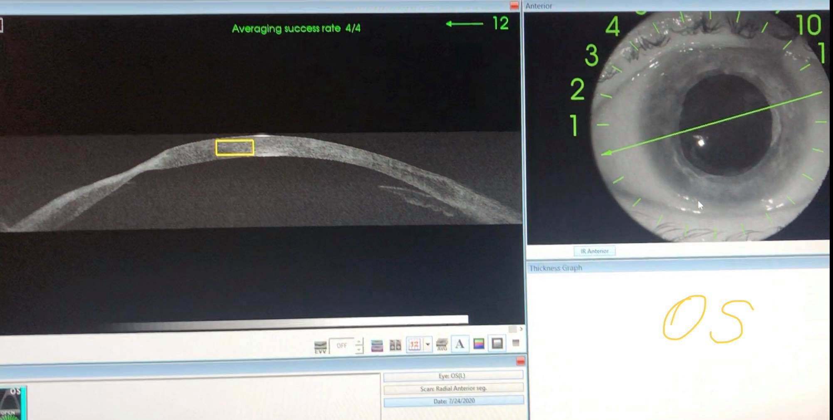Toggle the grayscale display button

(x=497, y=343)
